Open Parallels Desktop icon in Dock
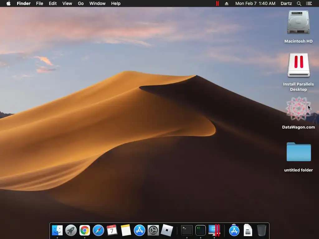This screenshot has height=239, width=319. click(214, 230)
